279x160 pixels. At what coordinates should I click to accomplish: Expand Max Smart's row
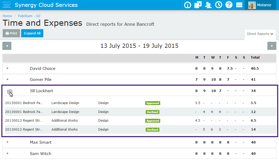point(7,142)
